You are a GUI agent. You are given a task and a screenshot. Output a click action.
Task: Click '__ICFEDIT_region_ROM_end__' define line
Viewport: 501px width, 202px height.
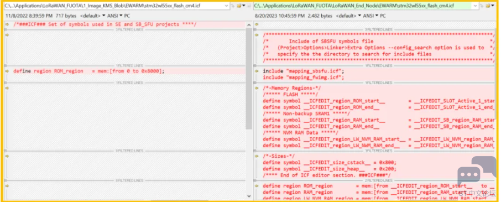[379, 107]
